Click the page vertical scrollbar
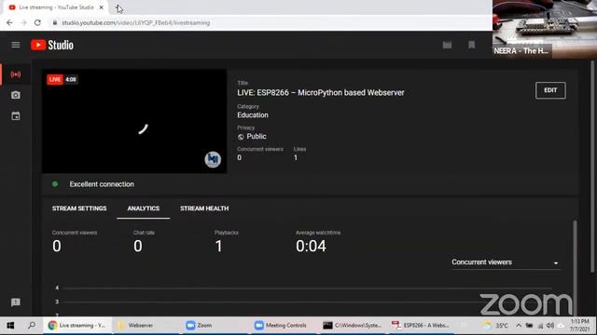 592,167
